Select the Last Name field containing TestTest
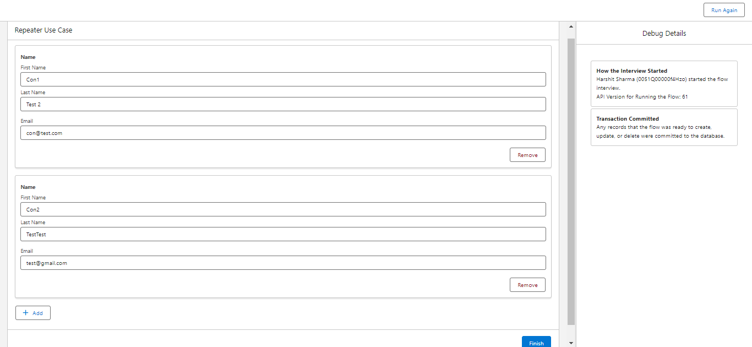 pos(283,234)
